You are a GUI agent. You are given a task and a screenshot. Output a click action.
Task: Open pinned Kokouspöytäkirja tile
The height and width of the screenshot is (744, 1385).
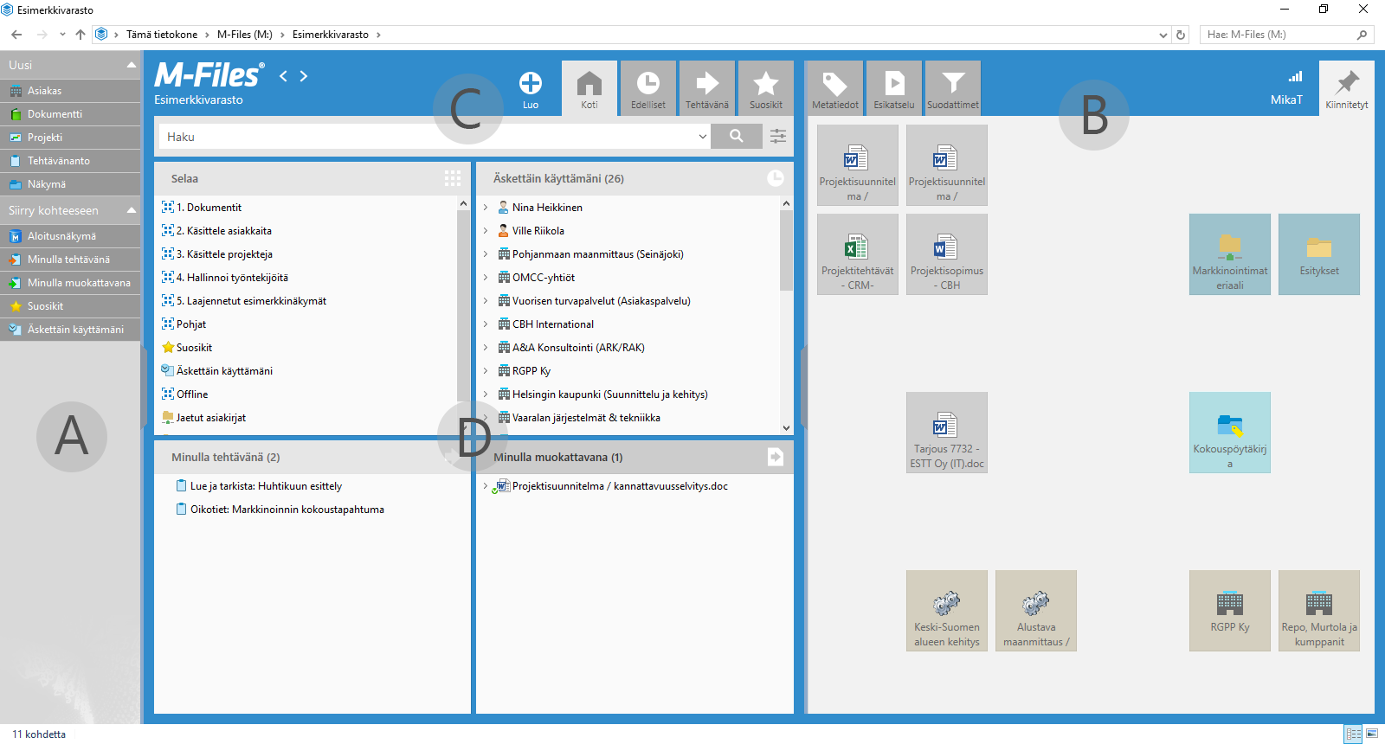point(1230,433)
